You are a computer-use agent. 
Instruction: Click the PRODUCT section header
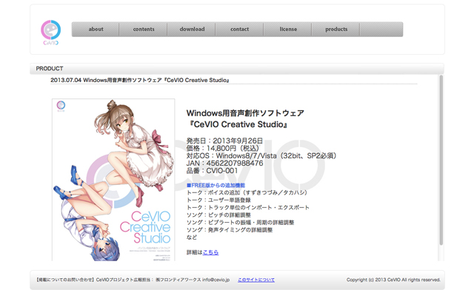[237, 69]
